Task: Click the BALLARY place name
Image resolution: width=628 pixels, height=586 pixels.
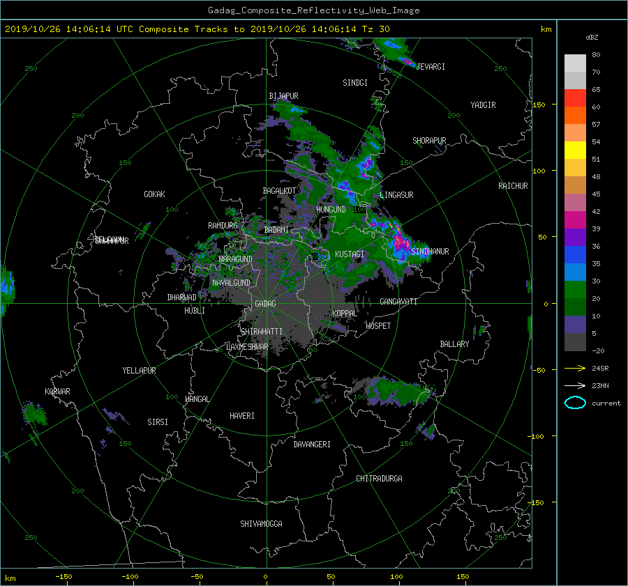Action: click(454, 344)
